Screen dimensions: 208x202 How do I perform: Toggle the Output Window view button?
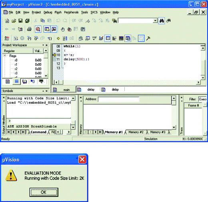tap(54, 29)
